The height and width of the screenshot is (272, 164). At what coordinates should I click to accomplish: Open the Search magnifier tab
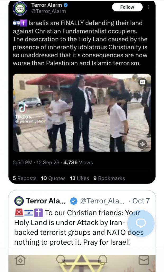click(61, 260)
